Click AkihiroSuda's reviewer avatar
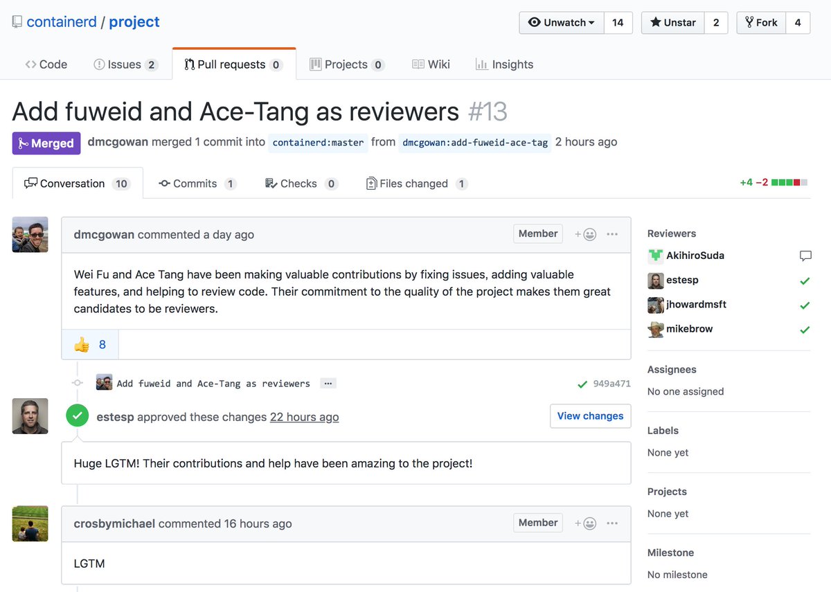Screen dimensions: 831x592 [655, 255]
